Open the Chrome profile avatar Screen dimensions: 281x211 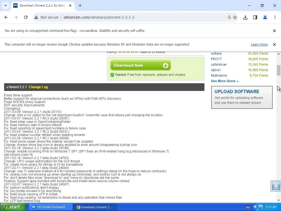[x=265, y=17]
